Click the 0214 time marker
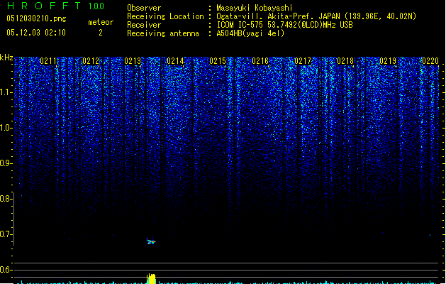The width and height of the screenshot is (446, 284). coord(175,61)
